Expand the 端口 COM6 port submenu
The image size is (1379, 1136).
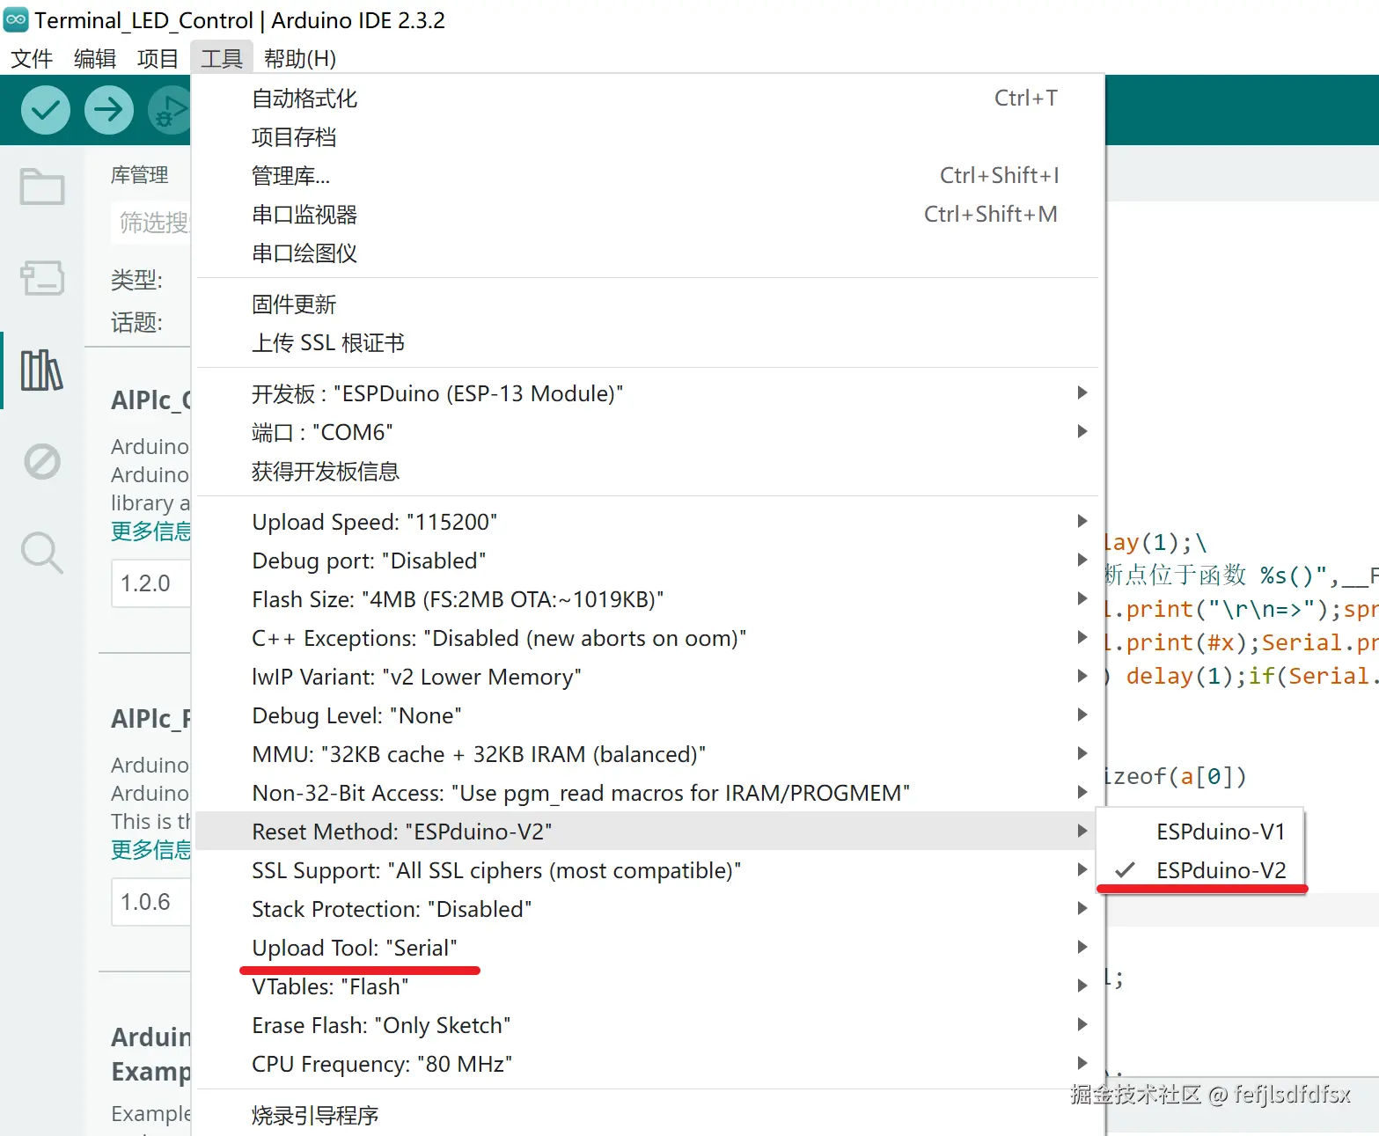[648, 432]
